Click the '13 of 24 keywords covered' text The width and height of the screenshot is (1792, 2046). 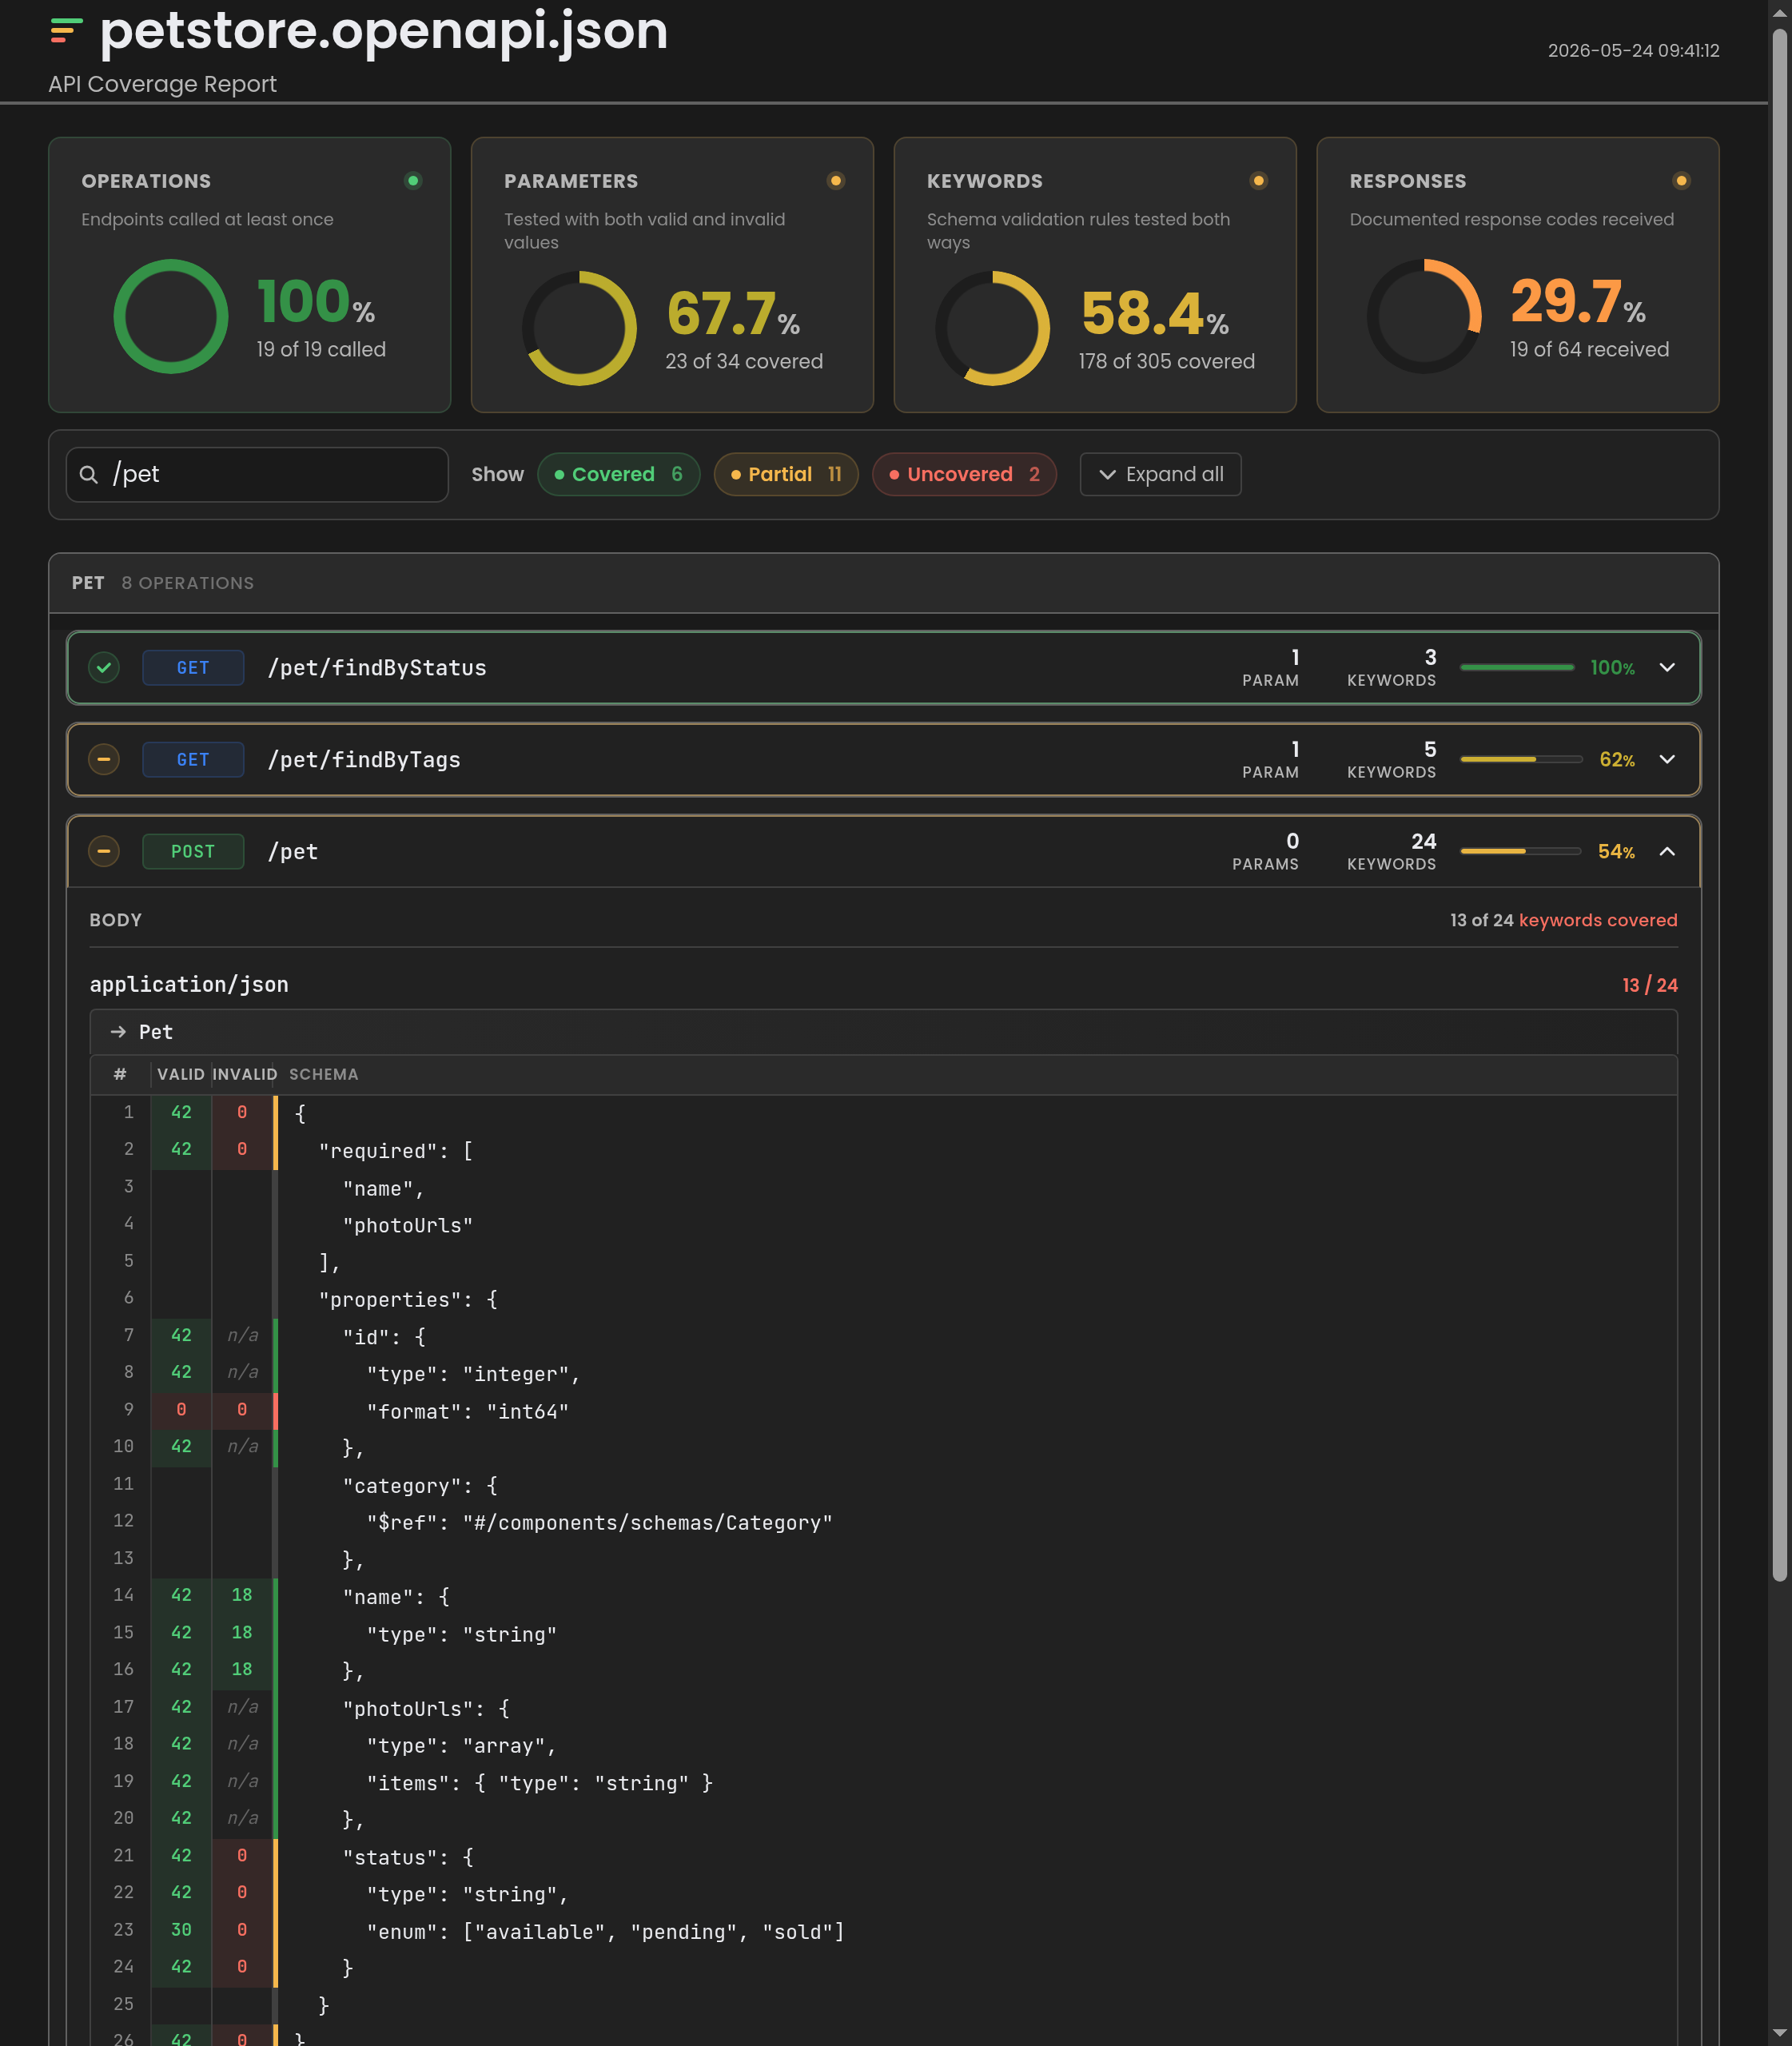1563,920
